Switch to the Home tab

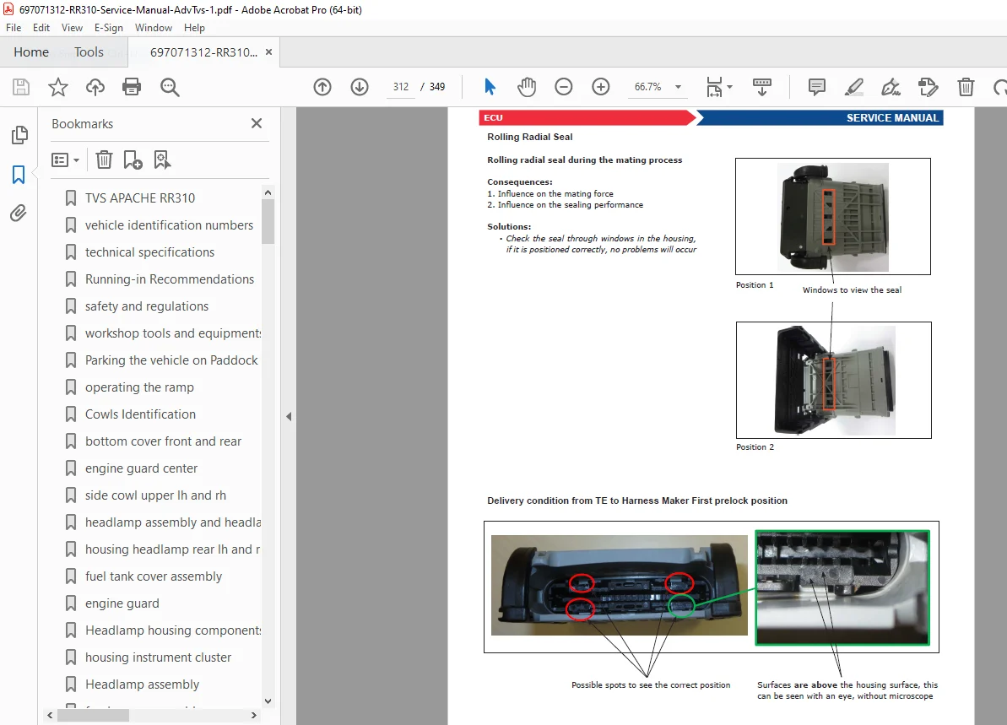coord(31,52)
